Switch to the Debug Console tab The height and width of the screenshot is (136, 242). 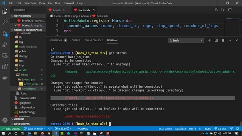click(93, 40)
